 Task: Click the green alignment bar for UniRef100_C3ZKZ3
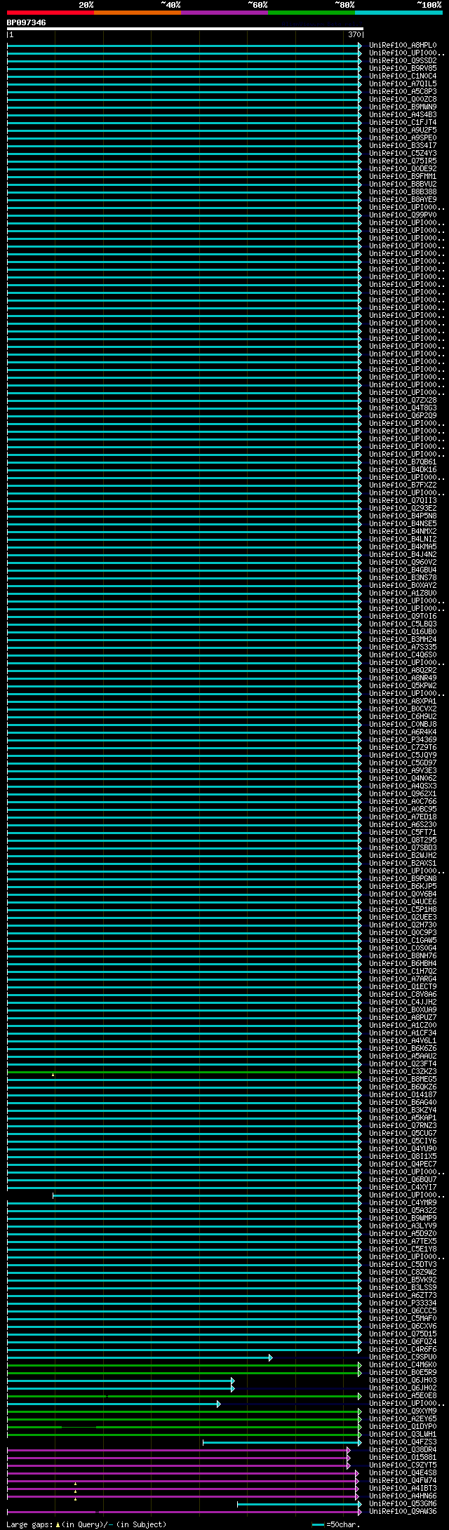click(185, 1072)
